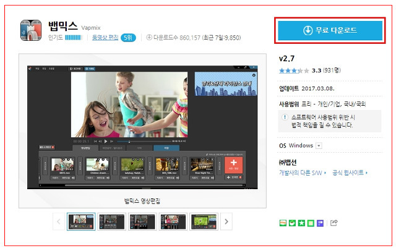Select the first screenshot thumbnail
This screenshot has height=251, width=396.
[x=81, y=222]
